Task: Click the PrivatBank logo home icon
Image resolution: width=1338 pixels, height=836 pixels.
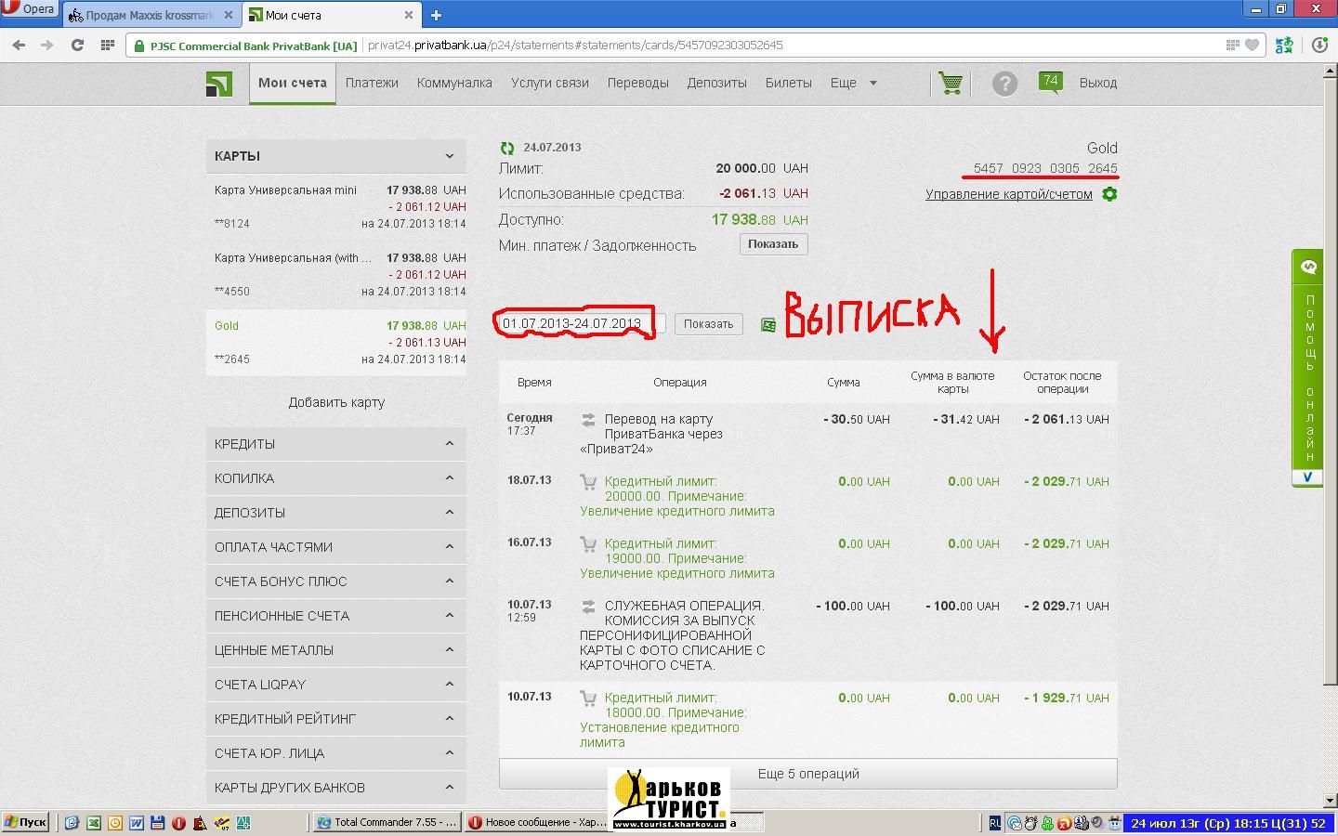Action: click(x=219, y=84)
